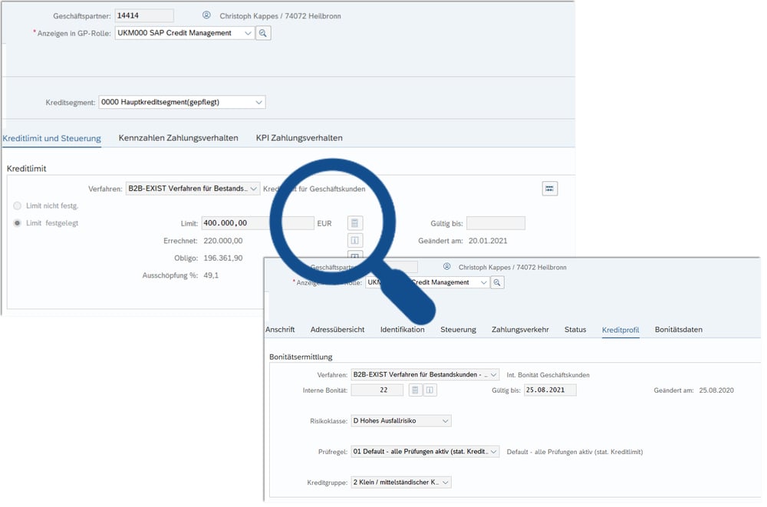Click the person icon in the Kreditprofil window header
Image resolution: width=767 pixels, height=507 pixels.
point(446,267)
